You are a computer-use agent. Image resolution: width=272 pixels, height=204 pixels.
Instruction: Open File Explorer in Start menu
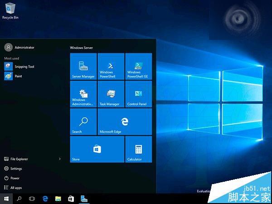[x=16, y=159]
